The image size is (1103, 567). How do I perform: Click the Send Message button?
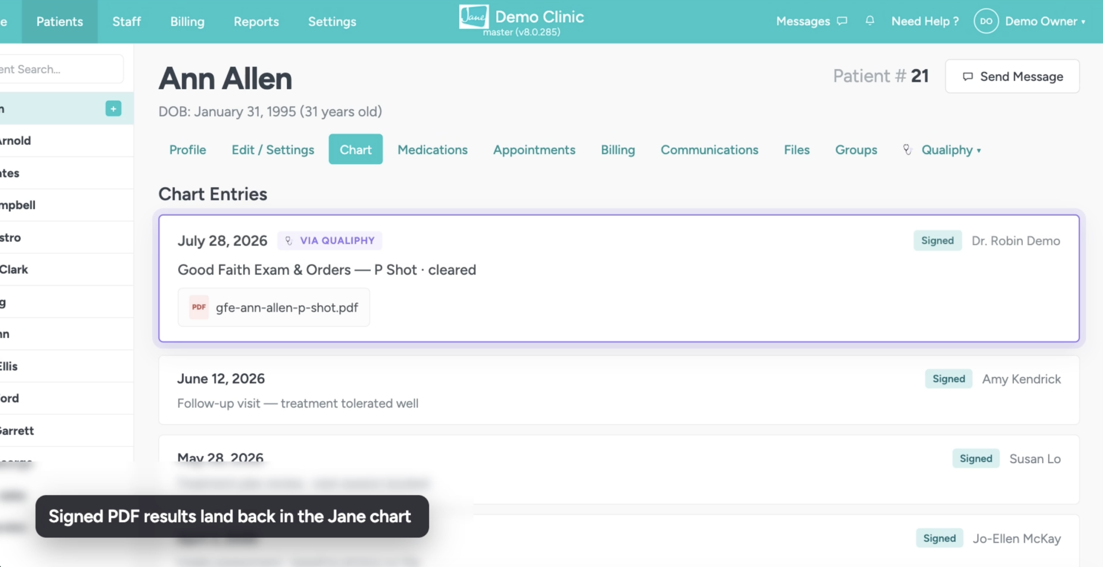click(x=1012, y=76)
